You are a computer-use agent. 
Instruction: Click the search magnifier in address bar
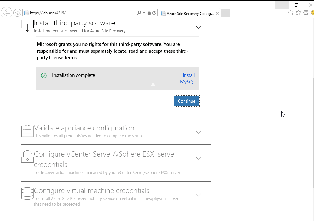point(139,13)
